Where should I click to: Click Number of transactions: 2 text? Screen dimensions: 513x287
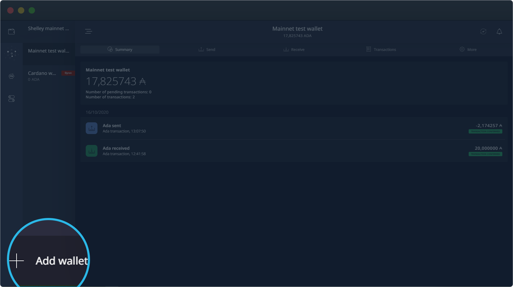110,97
